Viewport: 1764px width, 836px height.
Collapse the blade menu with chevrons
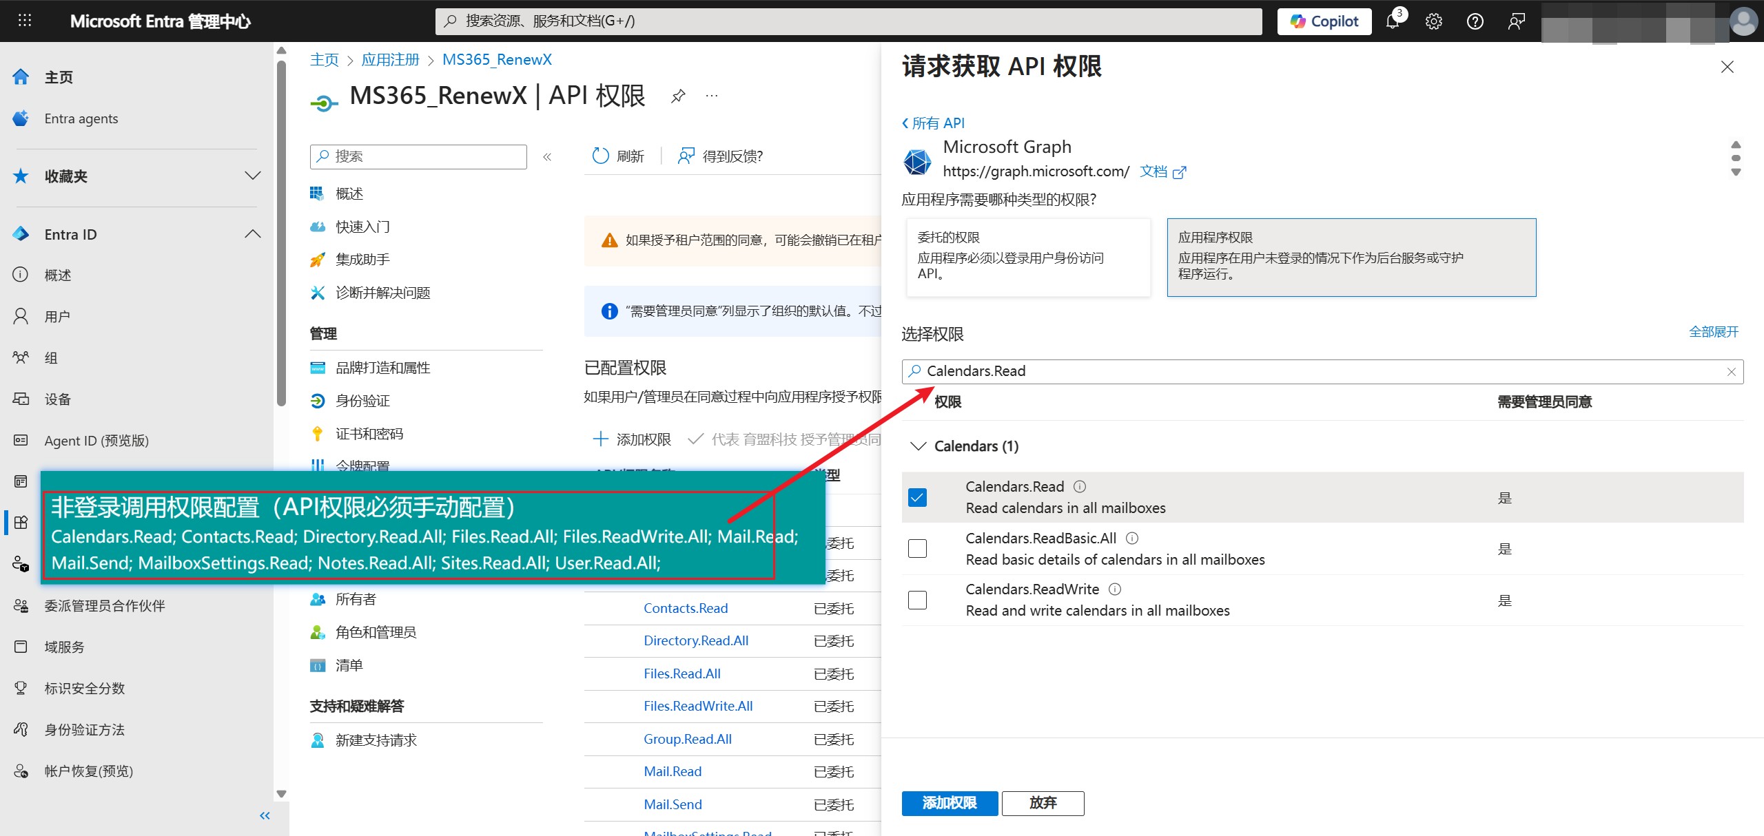[x=547, y=157]
